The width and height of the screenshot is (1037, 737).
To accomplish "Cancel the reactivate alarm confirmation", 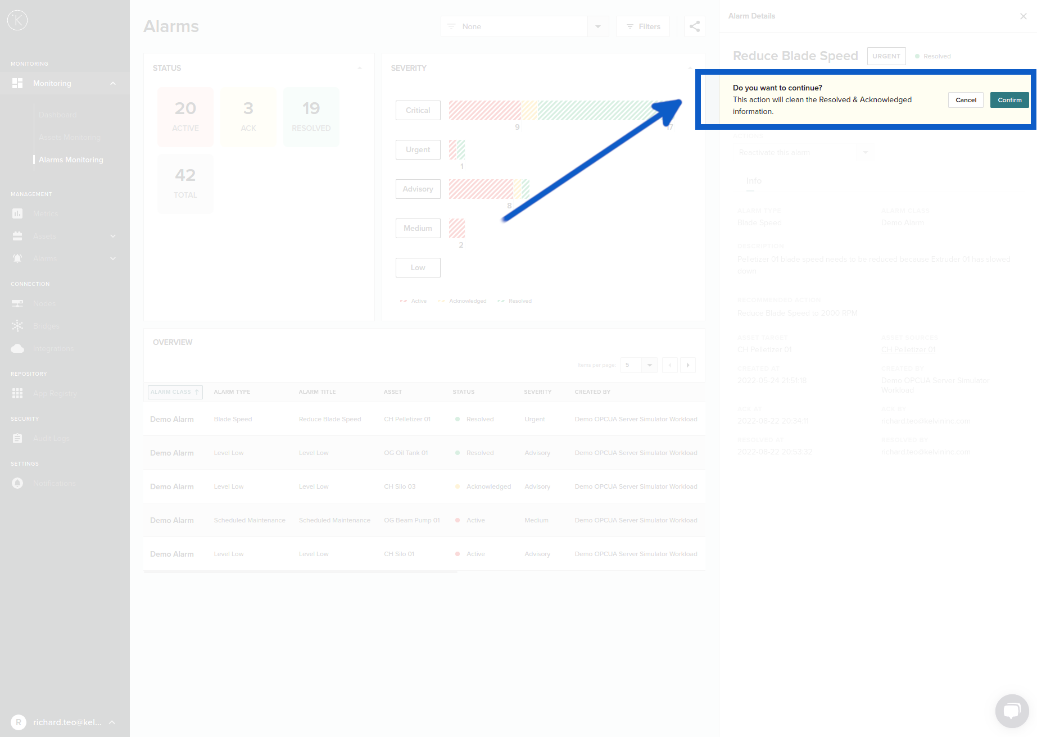I will [x=965, y=100].
